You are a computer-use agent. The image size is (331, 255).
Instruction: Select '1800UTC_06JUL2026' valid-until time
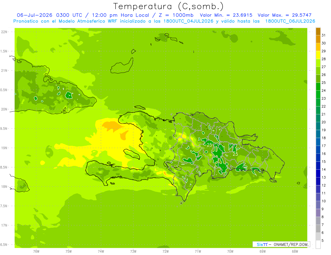pos(290,21)
